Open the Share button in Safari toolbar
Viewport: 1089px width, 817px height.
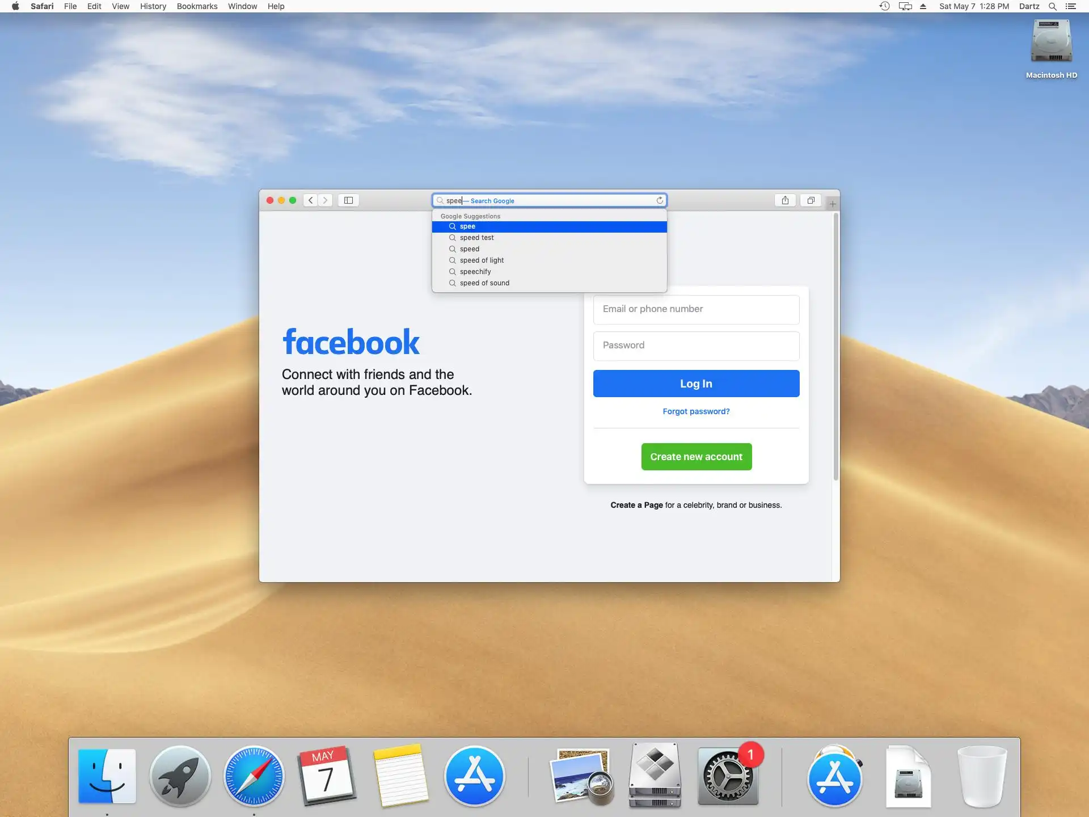click(785, 200)
